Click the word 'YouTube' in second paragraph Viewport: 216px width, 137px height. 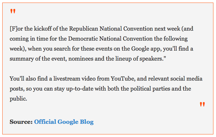coord(123,79)
